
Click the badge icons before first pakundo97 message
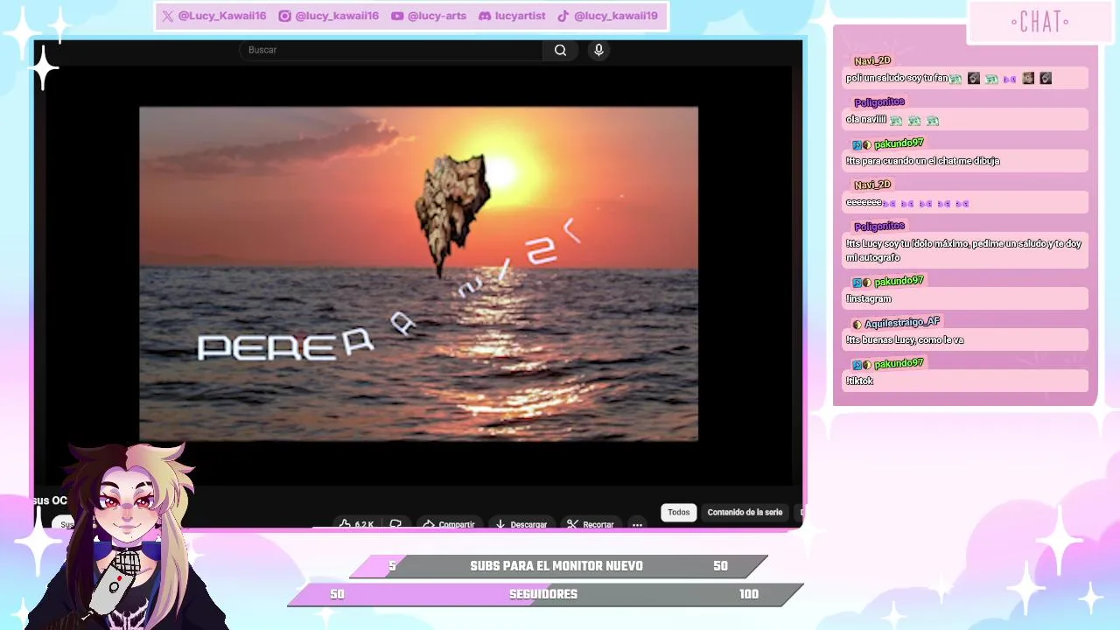pyautogui.click(x=862, y=144)
